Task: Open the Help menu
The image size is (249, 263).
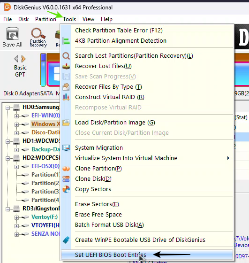Action: pos(106,19)
